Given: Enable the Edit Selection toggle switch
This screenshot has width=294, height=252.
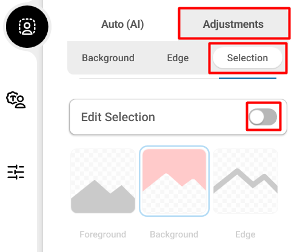Looking at the screenshot, I should coord(263,117).
